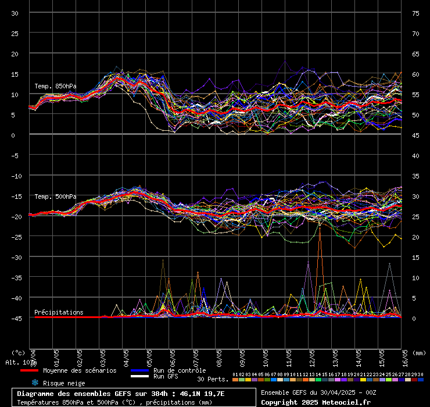Click the 05/05 date label

click(149, 358)
